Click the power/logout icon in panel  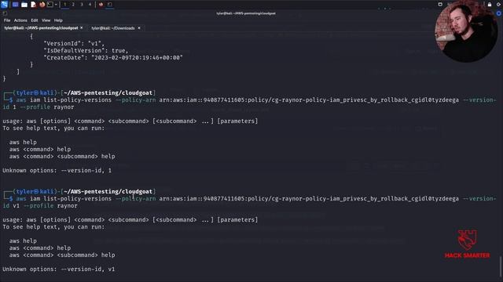pyautogui.click(x=499, y=5)
